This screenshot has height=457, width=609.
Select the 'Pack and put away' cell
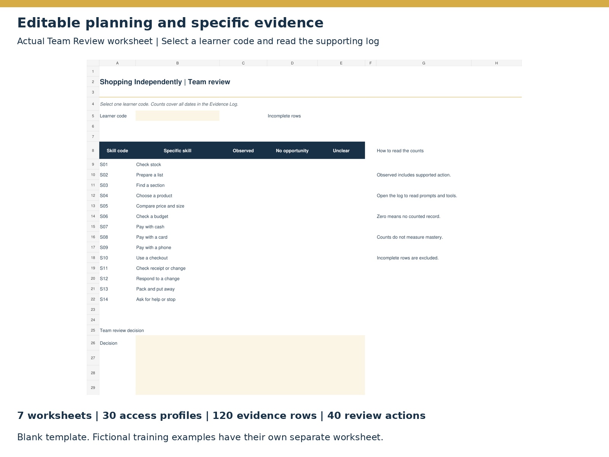point(177,289)
